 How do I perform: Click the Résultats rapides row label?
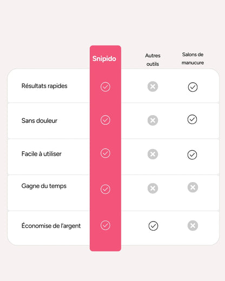tap(44, 86)
